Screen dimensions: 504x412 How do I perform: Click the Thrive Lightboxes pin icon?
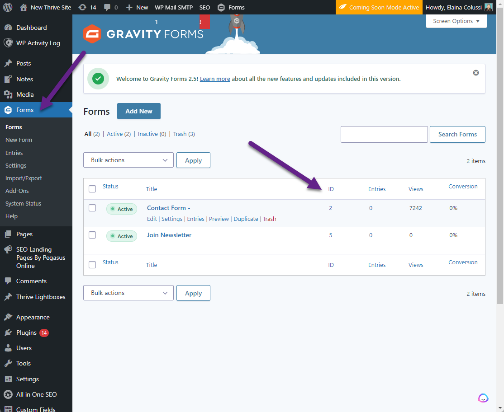tap(8, 297)
